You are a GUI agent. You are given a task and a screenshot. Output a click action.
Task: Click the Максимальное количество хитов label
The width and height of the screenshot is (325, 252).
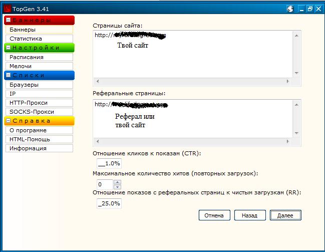tap(175, 173)
